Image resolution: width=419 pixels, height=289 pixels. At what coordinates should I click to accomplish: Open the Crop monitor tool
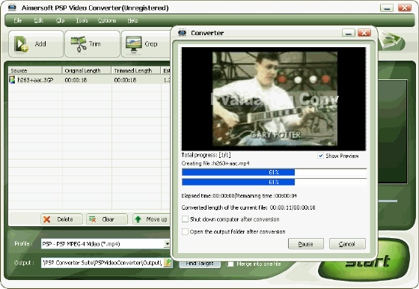click(x=146, y=44)
